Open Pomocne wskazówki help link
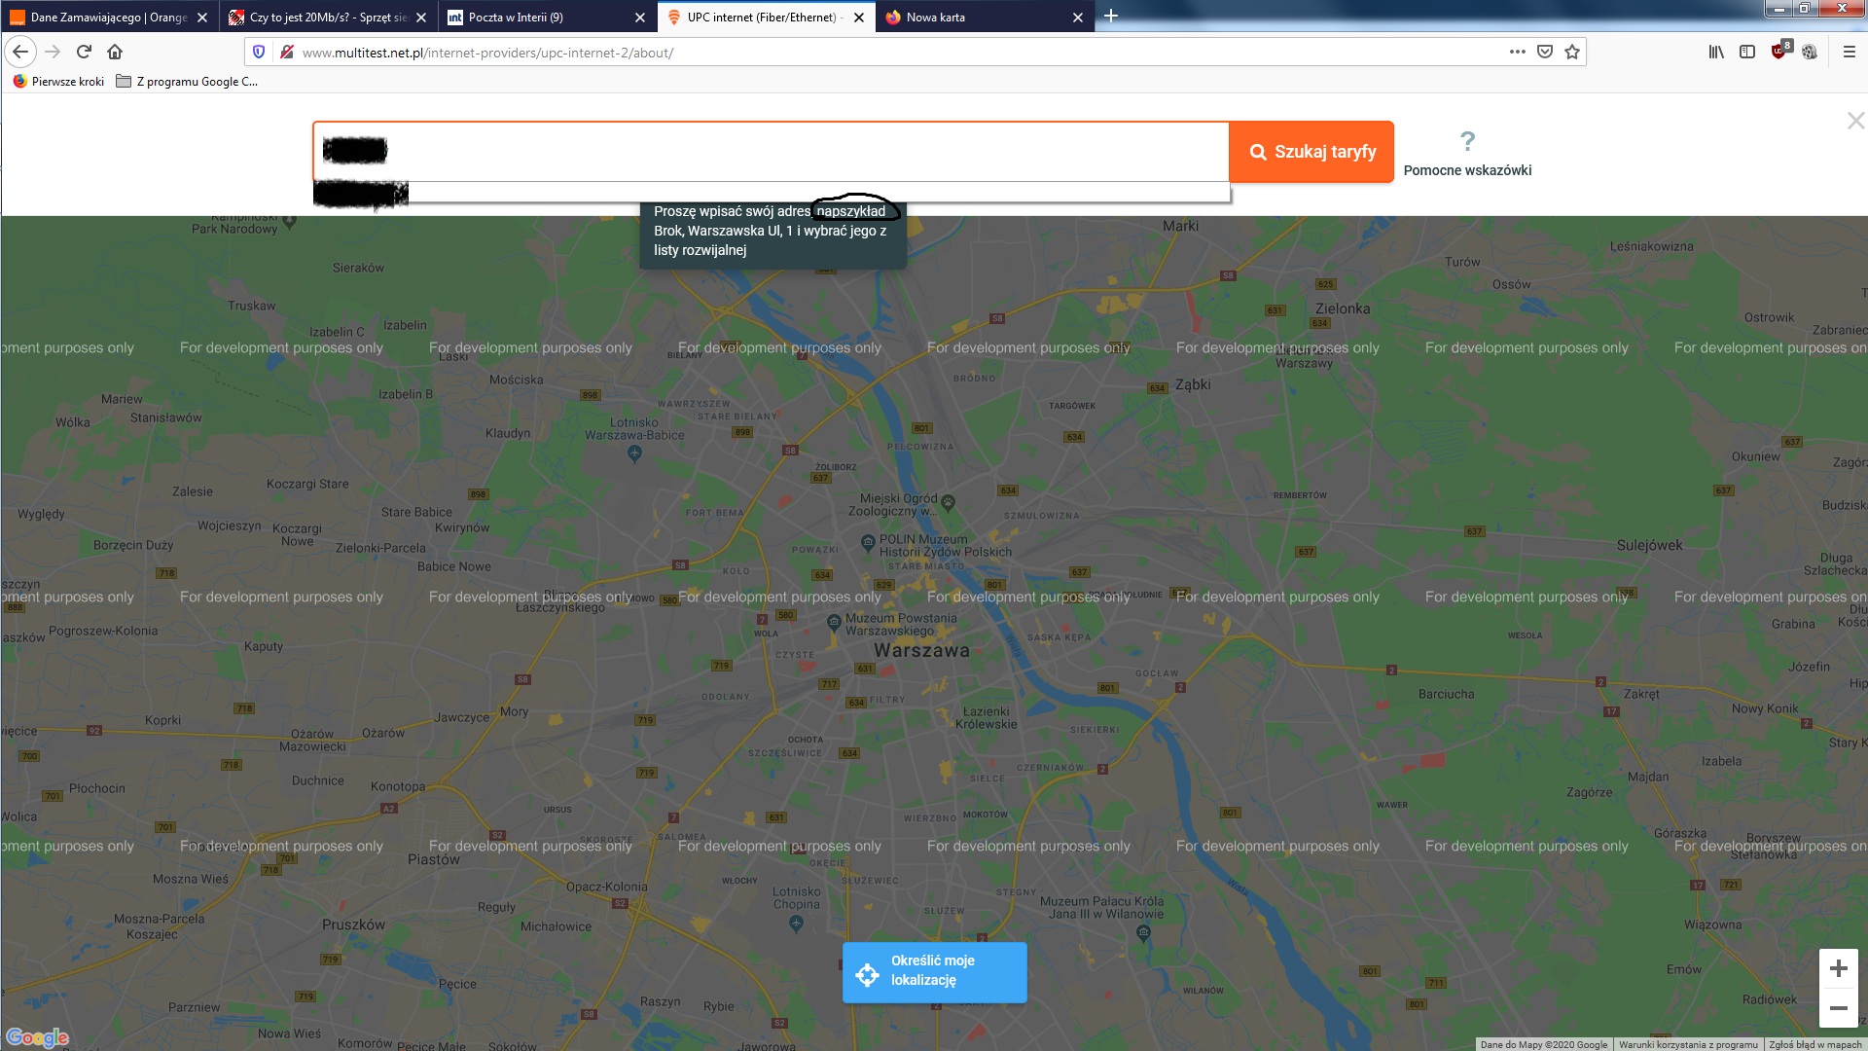 (1467, 170)
